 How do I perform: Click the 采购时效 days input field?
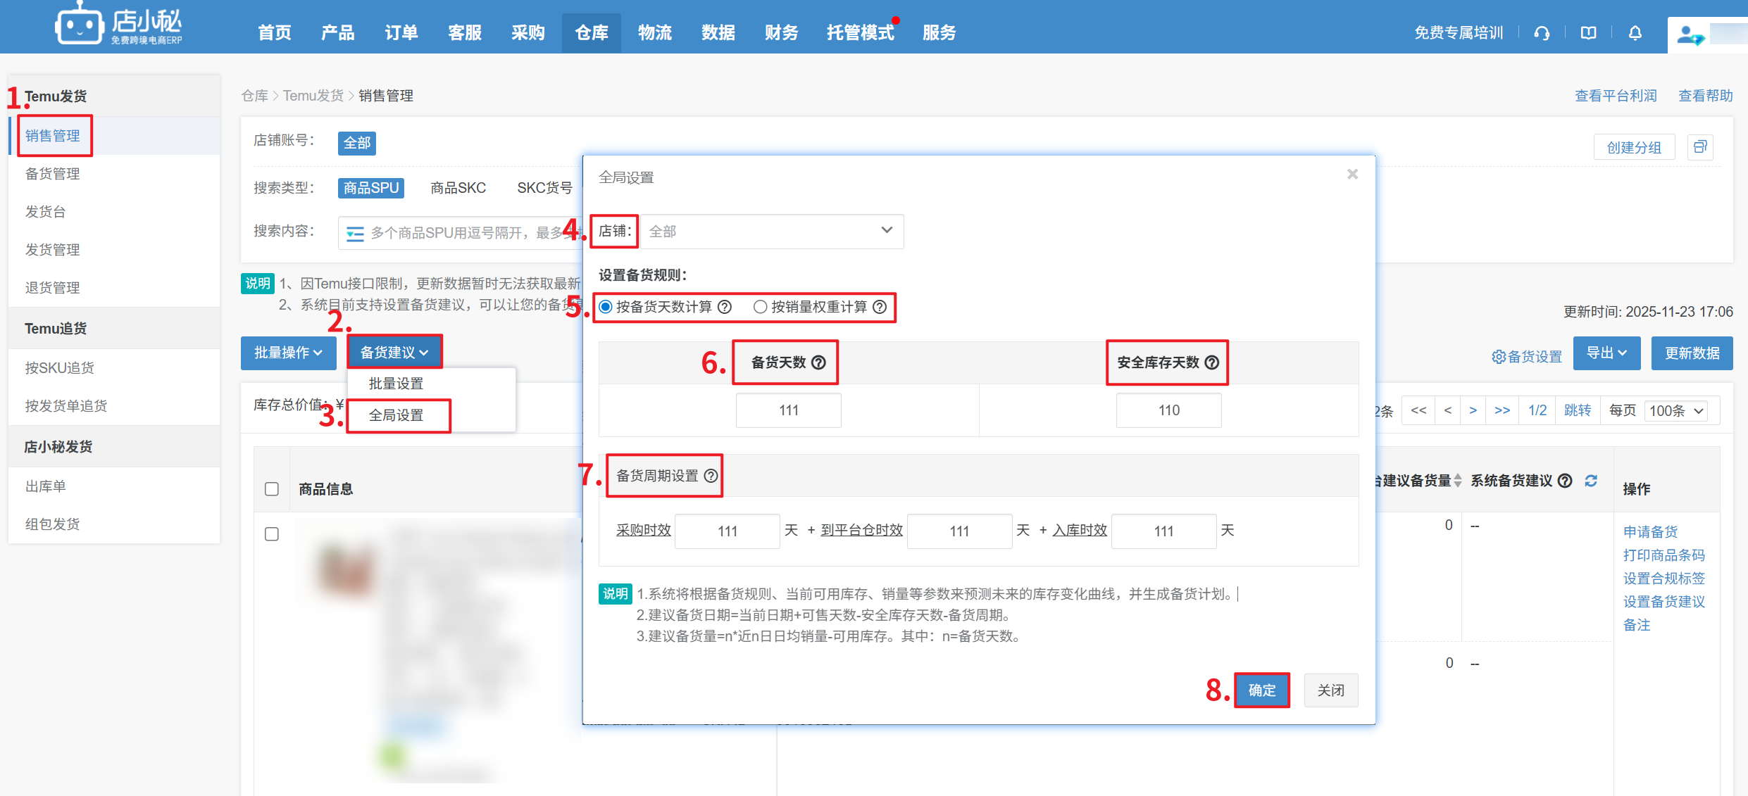[727, 531]
